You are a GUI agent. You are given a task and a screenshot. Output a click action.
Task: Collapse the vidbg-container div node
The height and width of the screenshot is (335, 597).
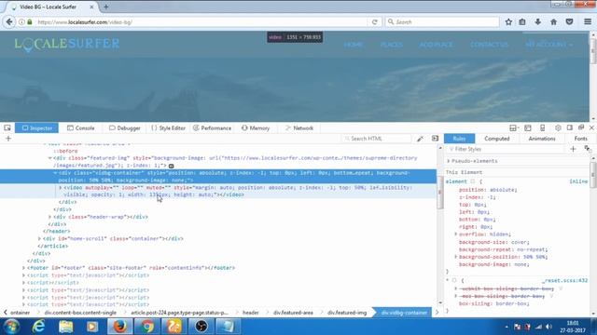point(55,173)
